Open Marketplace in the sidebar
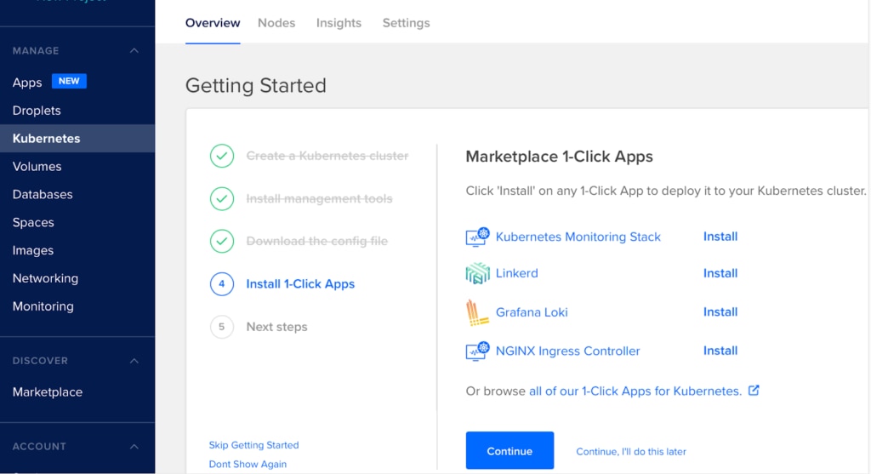871x474 pixels. point(48,391)
